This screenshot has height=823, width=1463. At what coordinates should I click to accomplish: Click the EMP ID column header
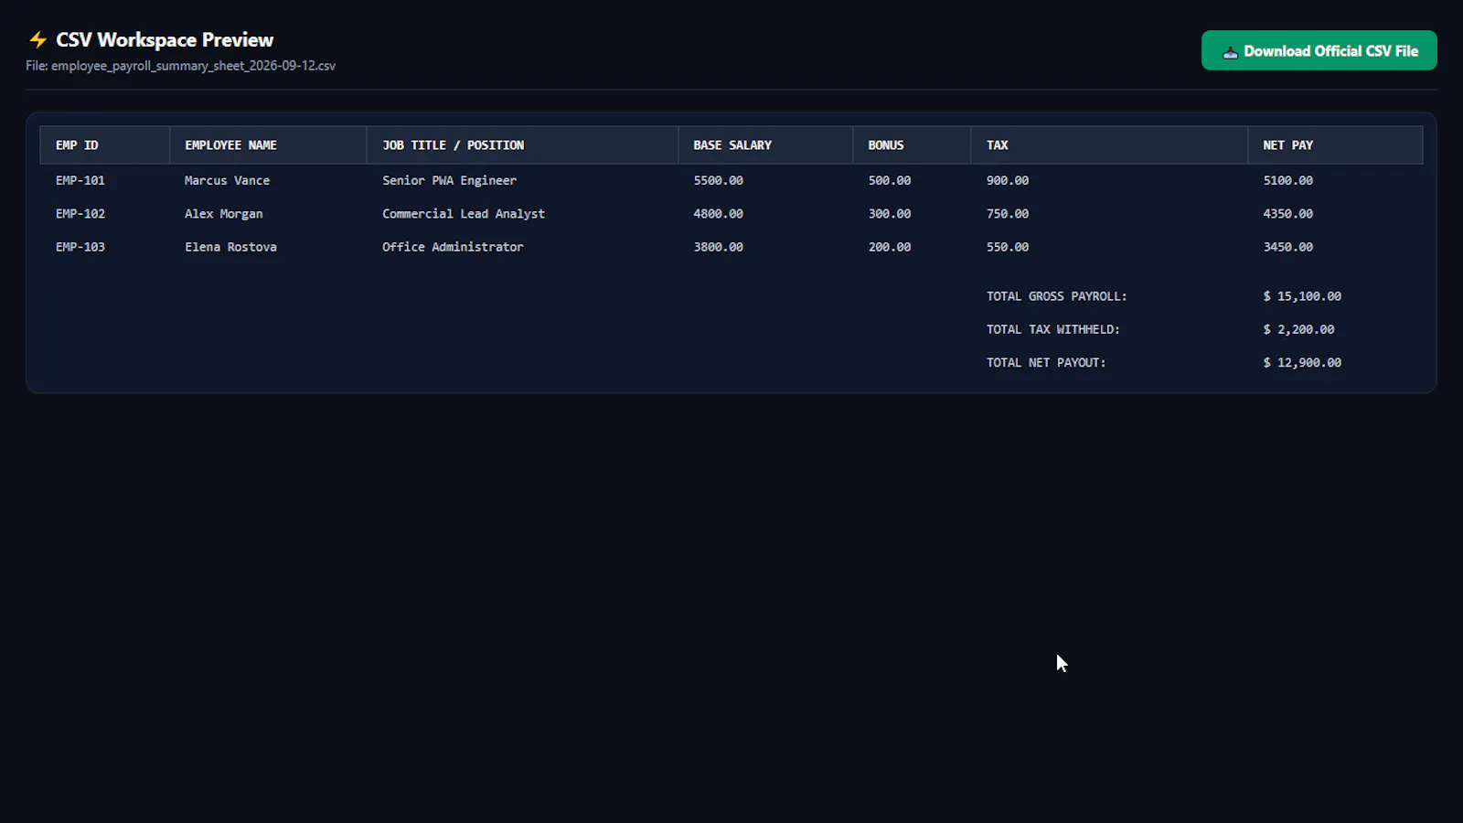coord(105,145)
